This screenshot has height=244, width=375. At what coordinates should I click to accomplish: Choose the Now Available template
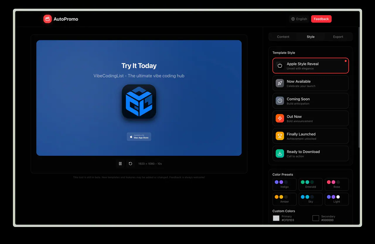point(311,83)
